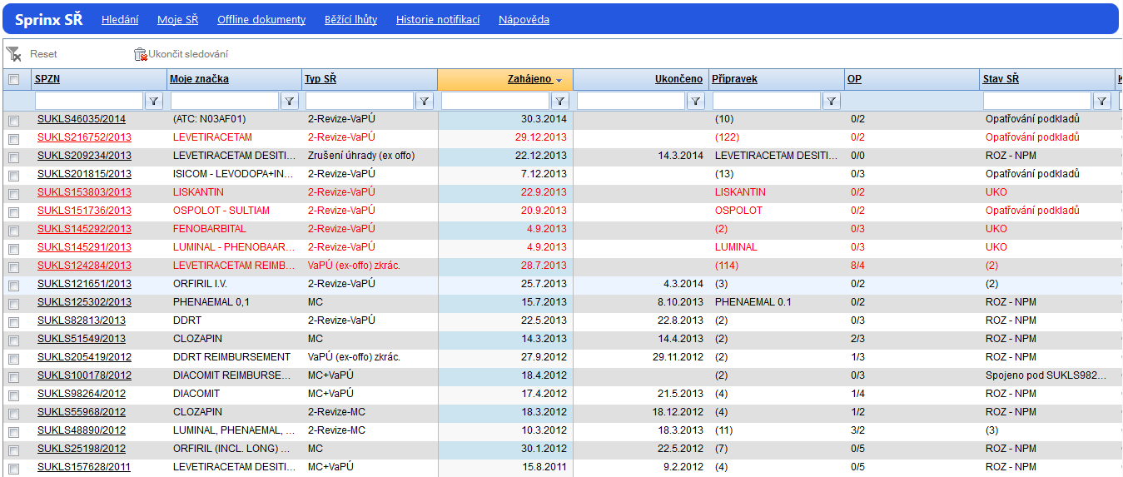This screenshot has height=477, width=1123.
Task: Click the Ukončeno filter text field
Action: coord(631,101)
